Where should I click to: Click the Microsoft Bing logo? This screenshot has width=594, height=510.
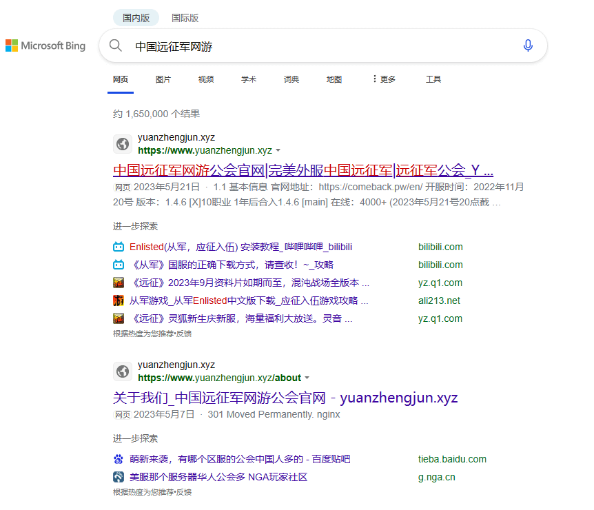click(x=45, y=45)
